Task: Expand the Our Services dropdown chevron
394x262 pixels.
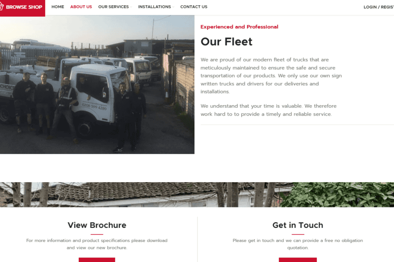Action: tap(131, 7)
